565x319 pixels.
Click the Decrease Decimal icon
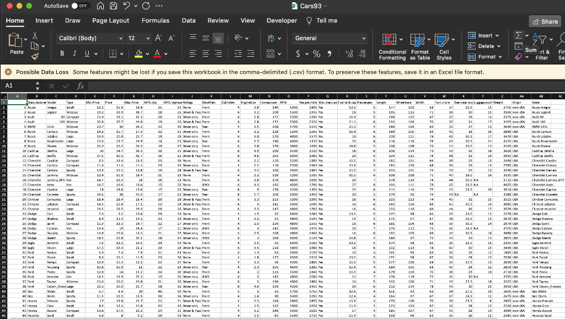[362, 53]
